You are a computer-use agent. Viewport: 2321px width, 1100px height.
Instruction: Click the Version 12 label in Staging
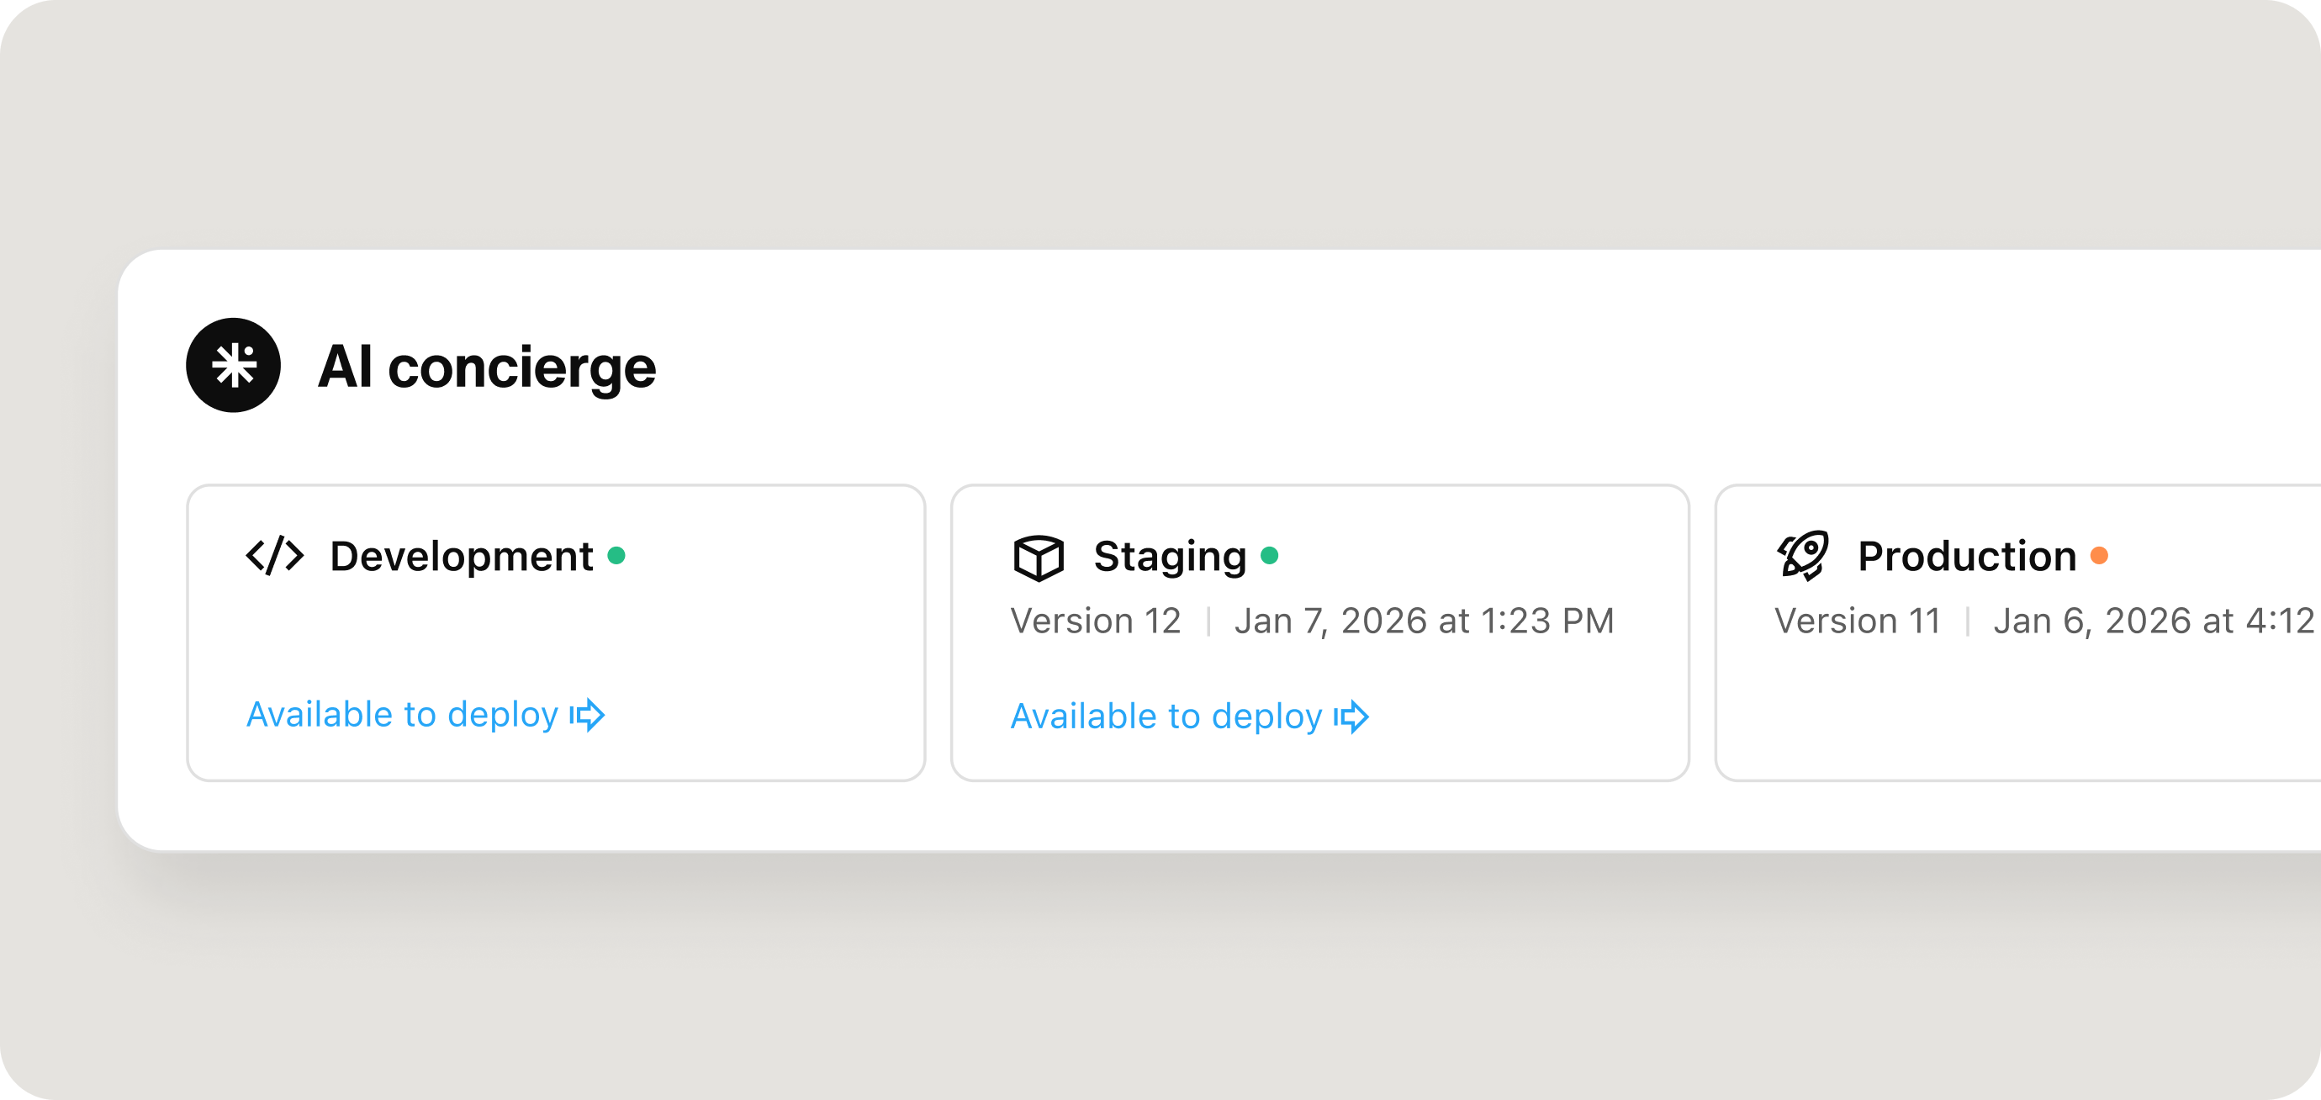click(x=1096, y=621)
